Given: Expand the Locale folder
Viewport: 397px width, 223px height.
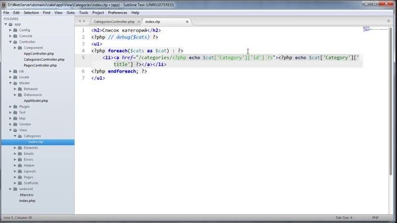Looking at the screenshot, I should 11,77.
